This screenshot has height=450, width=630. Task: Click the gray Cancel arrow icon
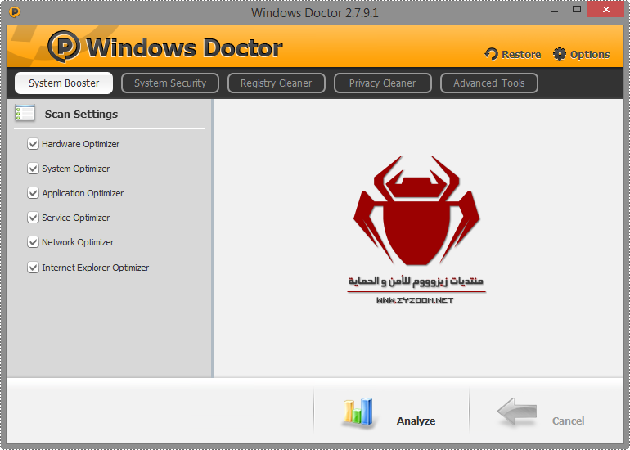pos(517,411)
